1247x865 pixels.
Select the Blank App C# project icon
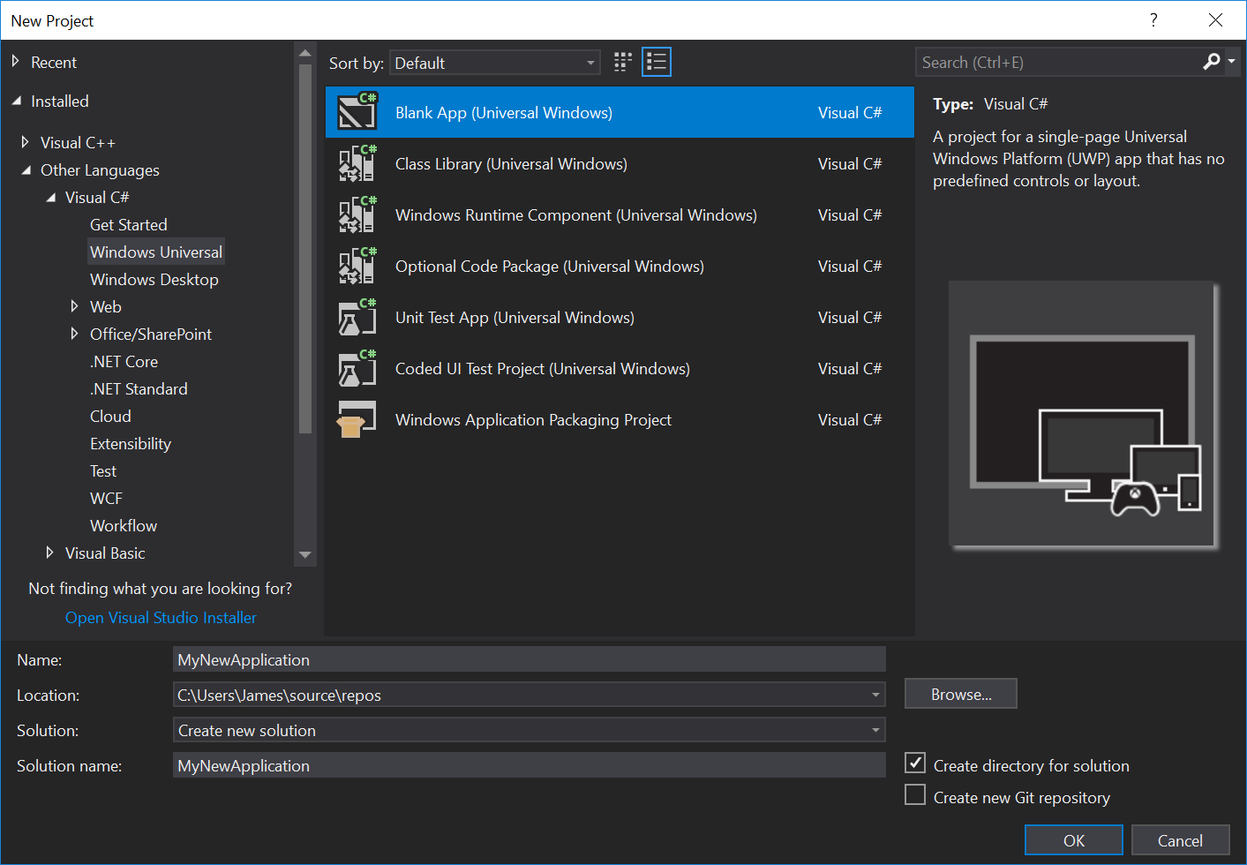(357, 112)
